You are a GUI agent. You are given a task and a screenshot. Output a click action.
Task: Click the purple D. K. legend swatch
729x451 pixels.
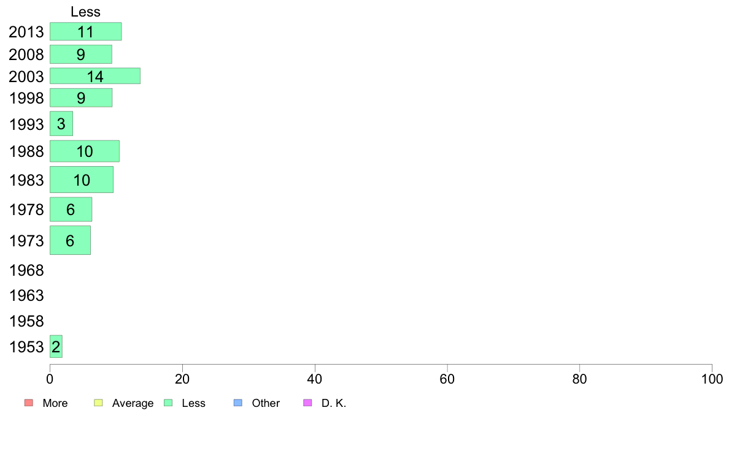pyautogui.click(x=308, y=403)
